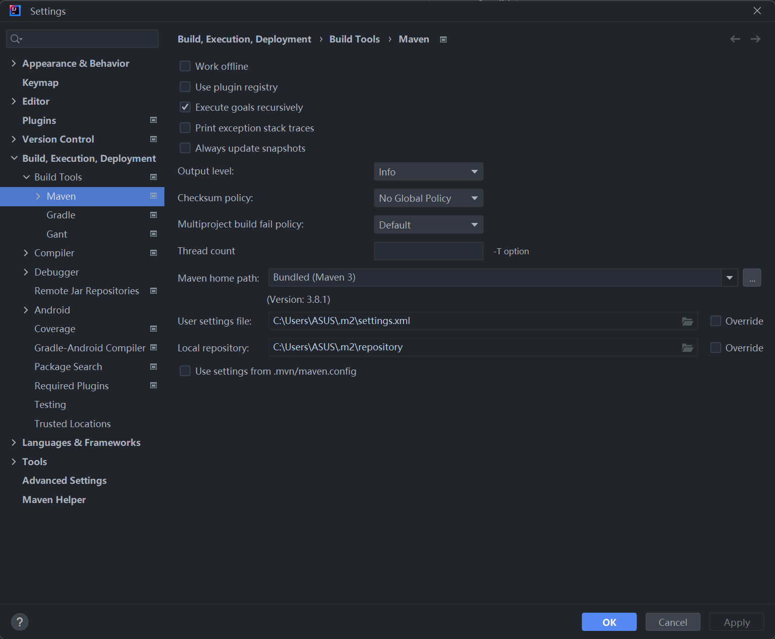
Task: Uncheck Execute goals recursively
Action: click(x=185, y=107)
